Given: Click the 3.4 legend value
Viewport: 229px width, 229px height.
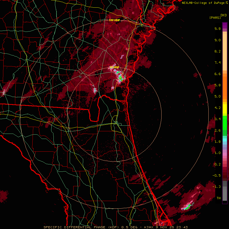Looking at the screenshot, I should click(x=218, y=119).
